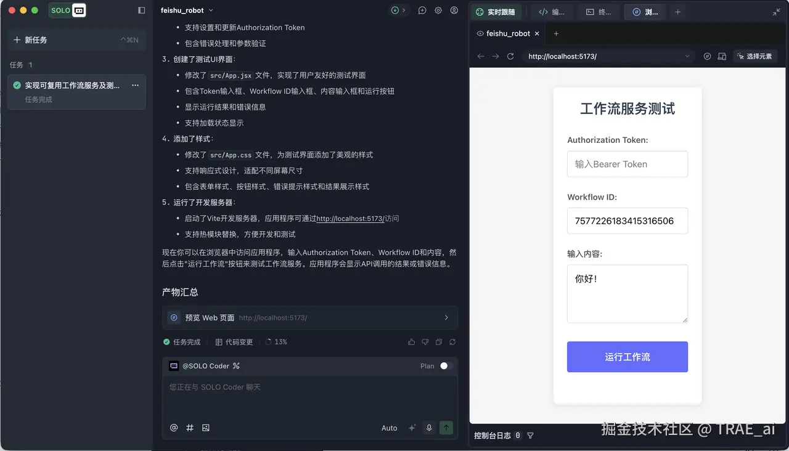Switch to the code editor tab
The image size is (789, 451).
pos(552,12)
